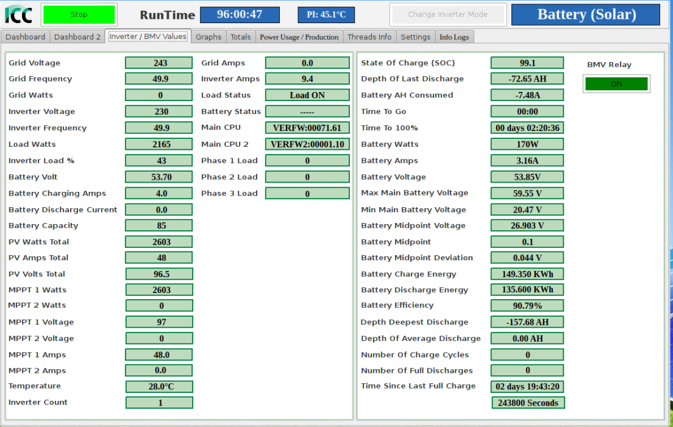Image resolution: width=673 pixels, height=427 pixels.
Task: Open the Info Logs tab
Action: coord(454,37)
